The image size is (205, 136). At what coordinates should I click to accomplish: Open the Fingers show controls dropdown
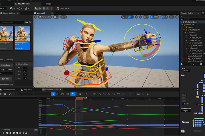pyautogui.click(x=186, y=110)
